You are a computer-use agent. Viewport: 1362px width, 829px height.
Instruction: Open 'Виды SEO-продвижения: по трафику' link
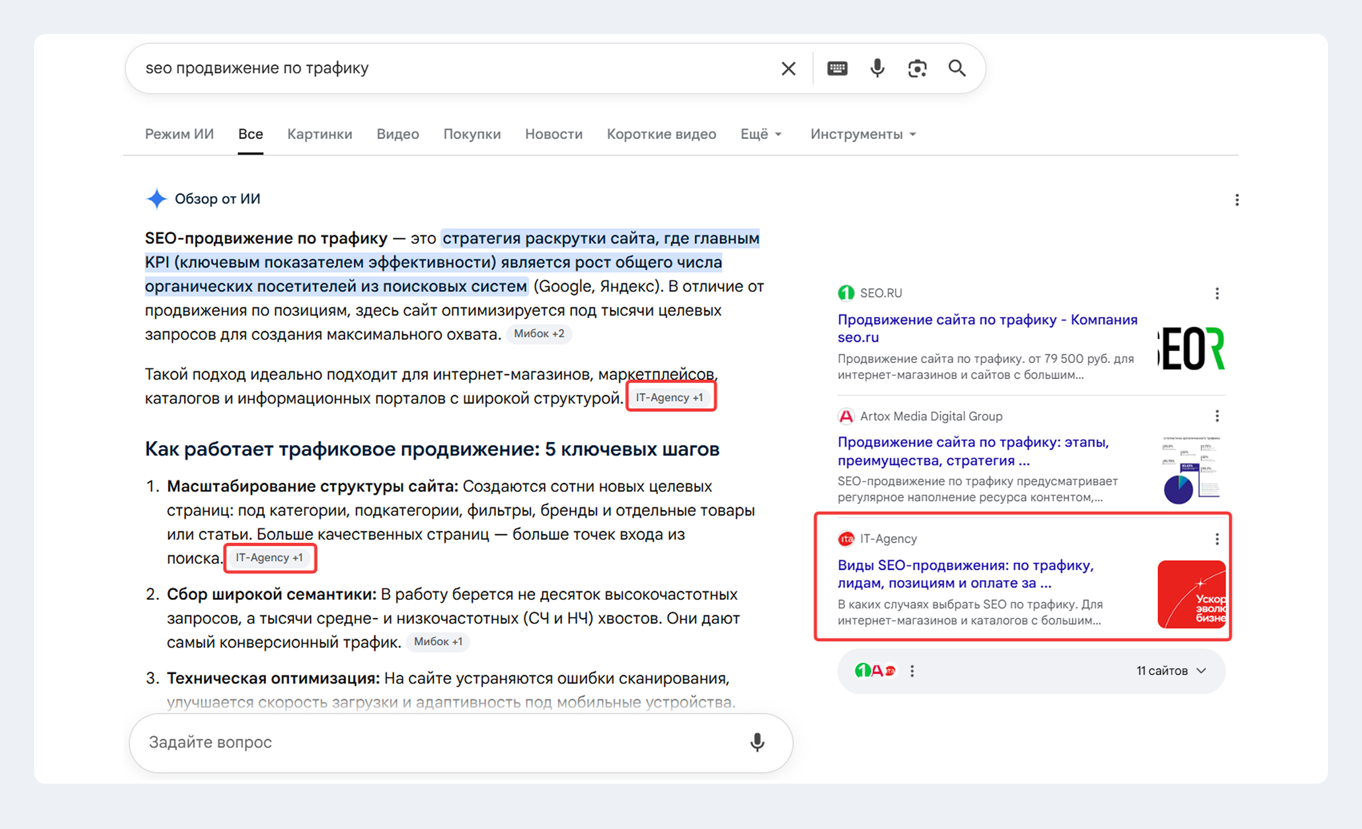(966, 574)
